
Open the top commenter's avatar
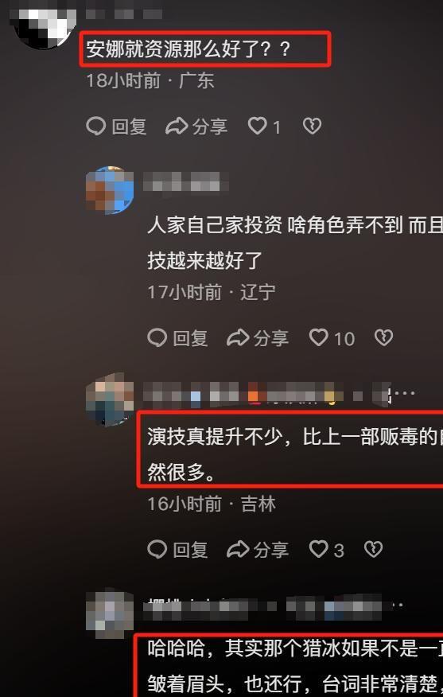[43, 25]
